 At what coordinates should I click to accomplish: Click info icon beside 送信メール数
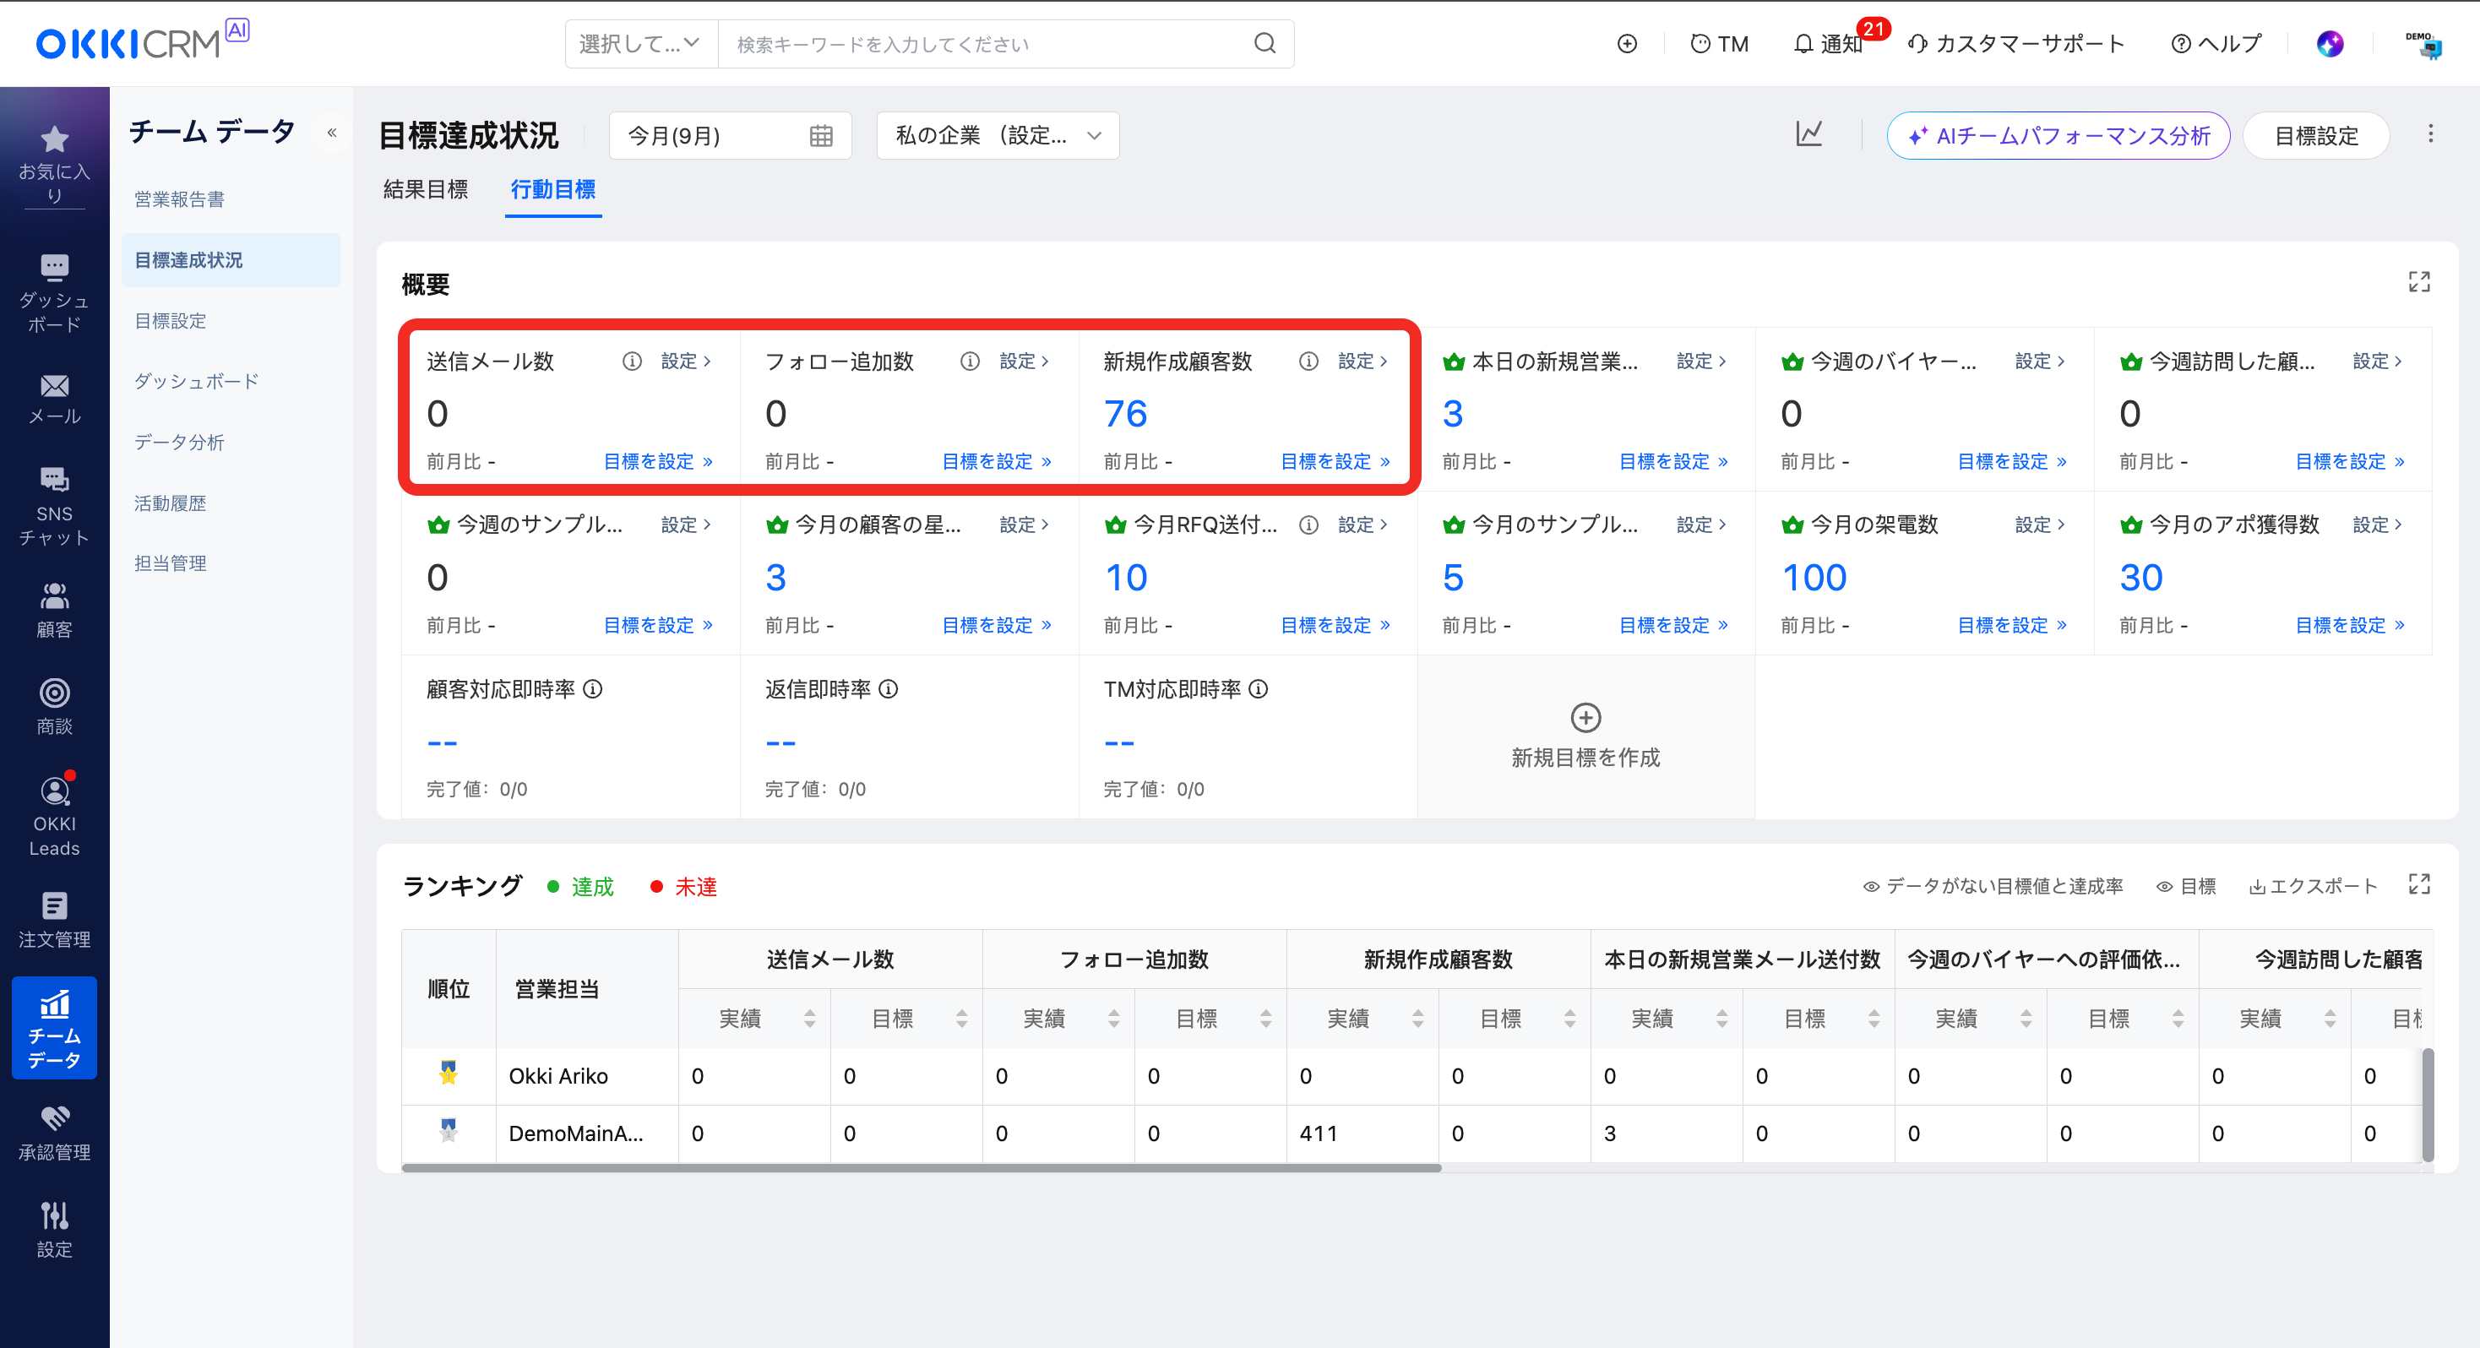click(632, 361)
